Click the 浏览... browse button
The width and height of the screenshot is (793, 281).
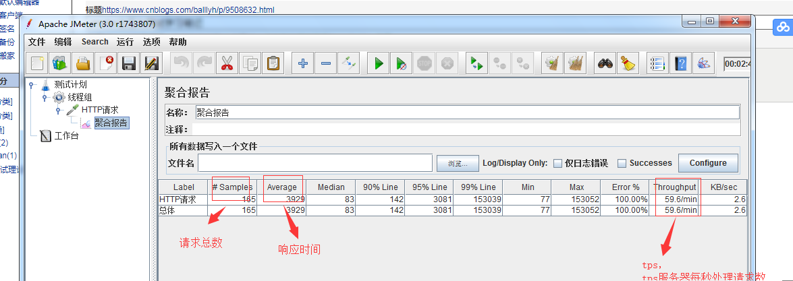click(457, 163)
